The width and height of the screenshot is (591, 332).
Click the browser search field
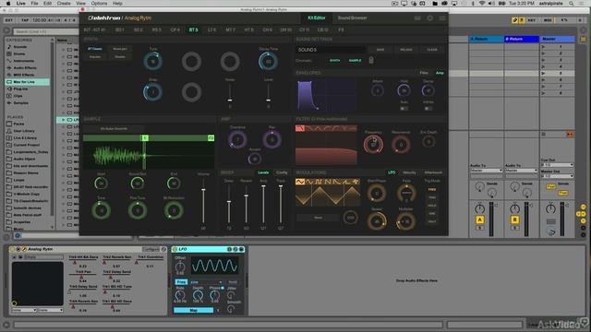[x=45, y=31]
